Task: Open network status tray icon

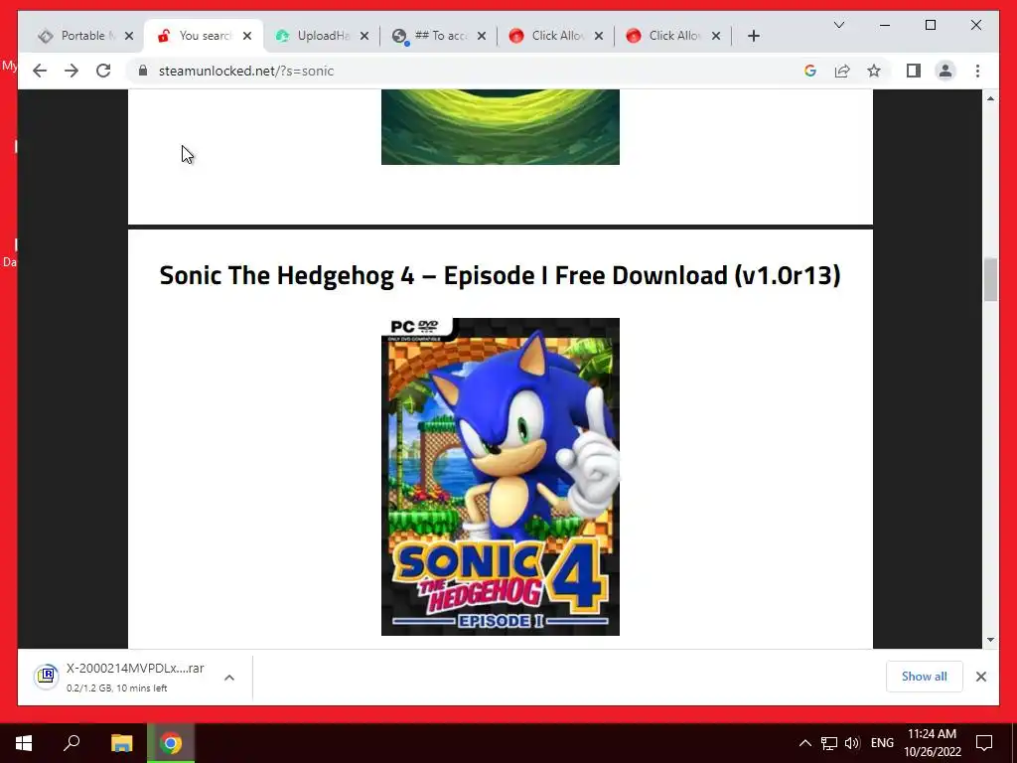Action: (x=829, y=743)
